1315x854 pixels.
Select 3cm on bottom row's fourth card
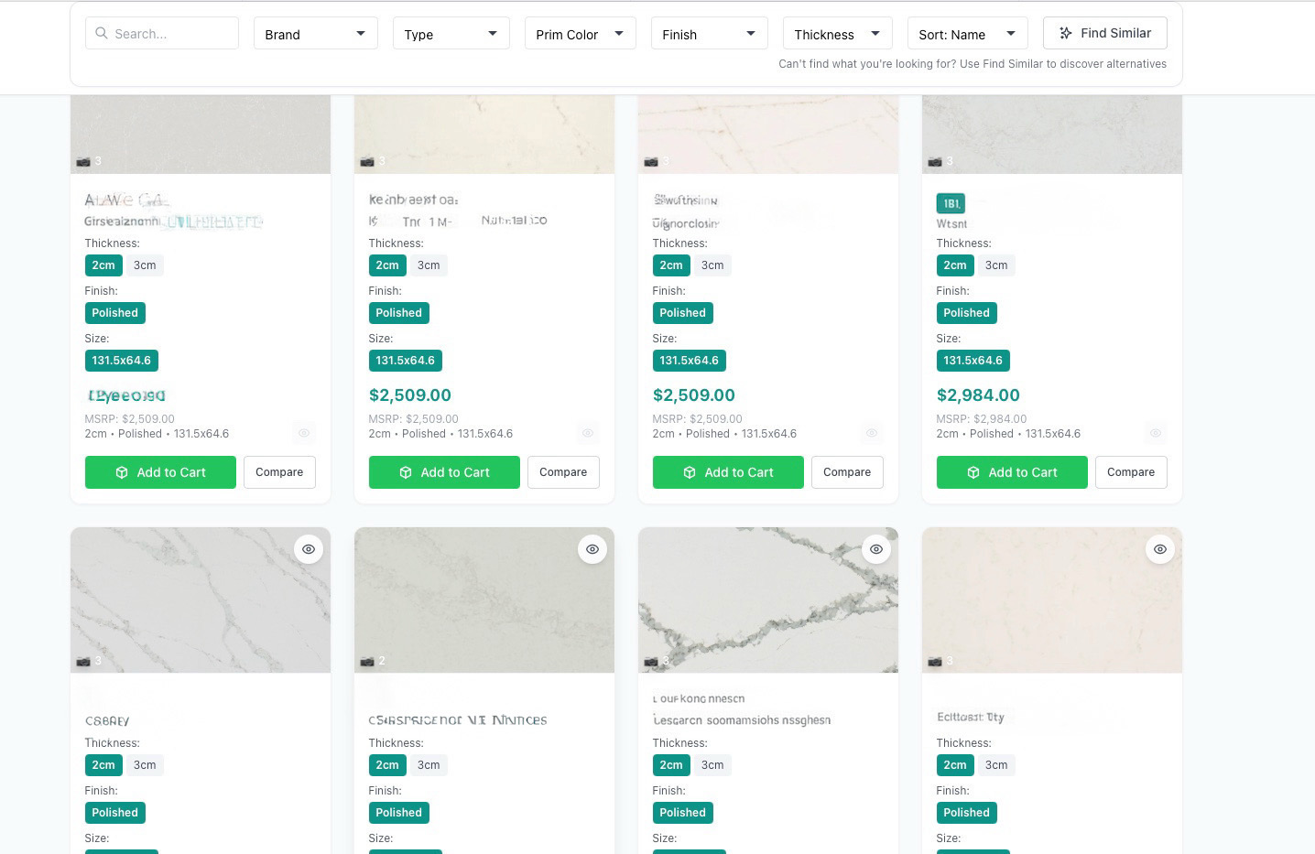(996, 765)
